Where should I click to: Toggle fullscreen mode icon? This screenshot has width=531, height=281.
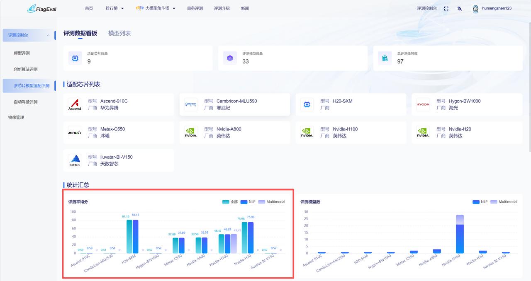446,8
